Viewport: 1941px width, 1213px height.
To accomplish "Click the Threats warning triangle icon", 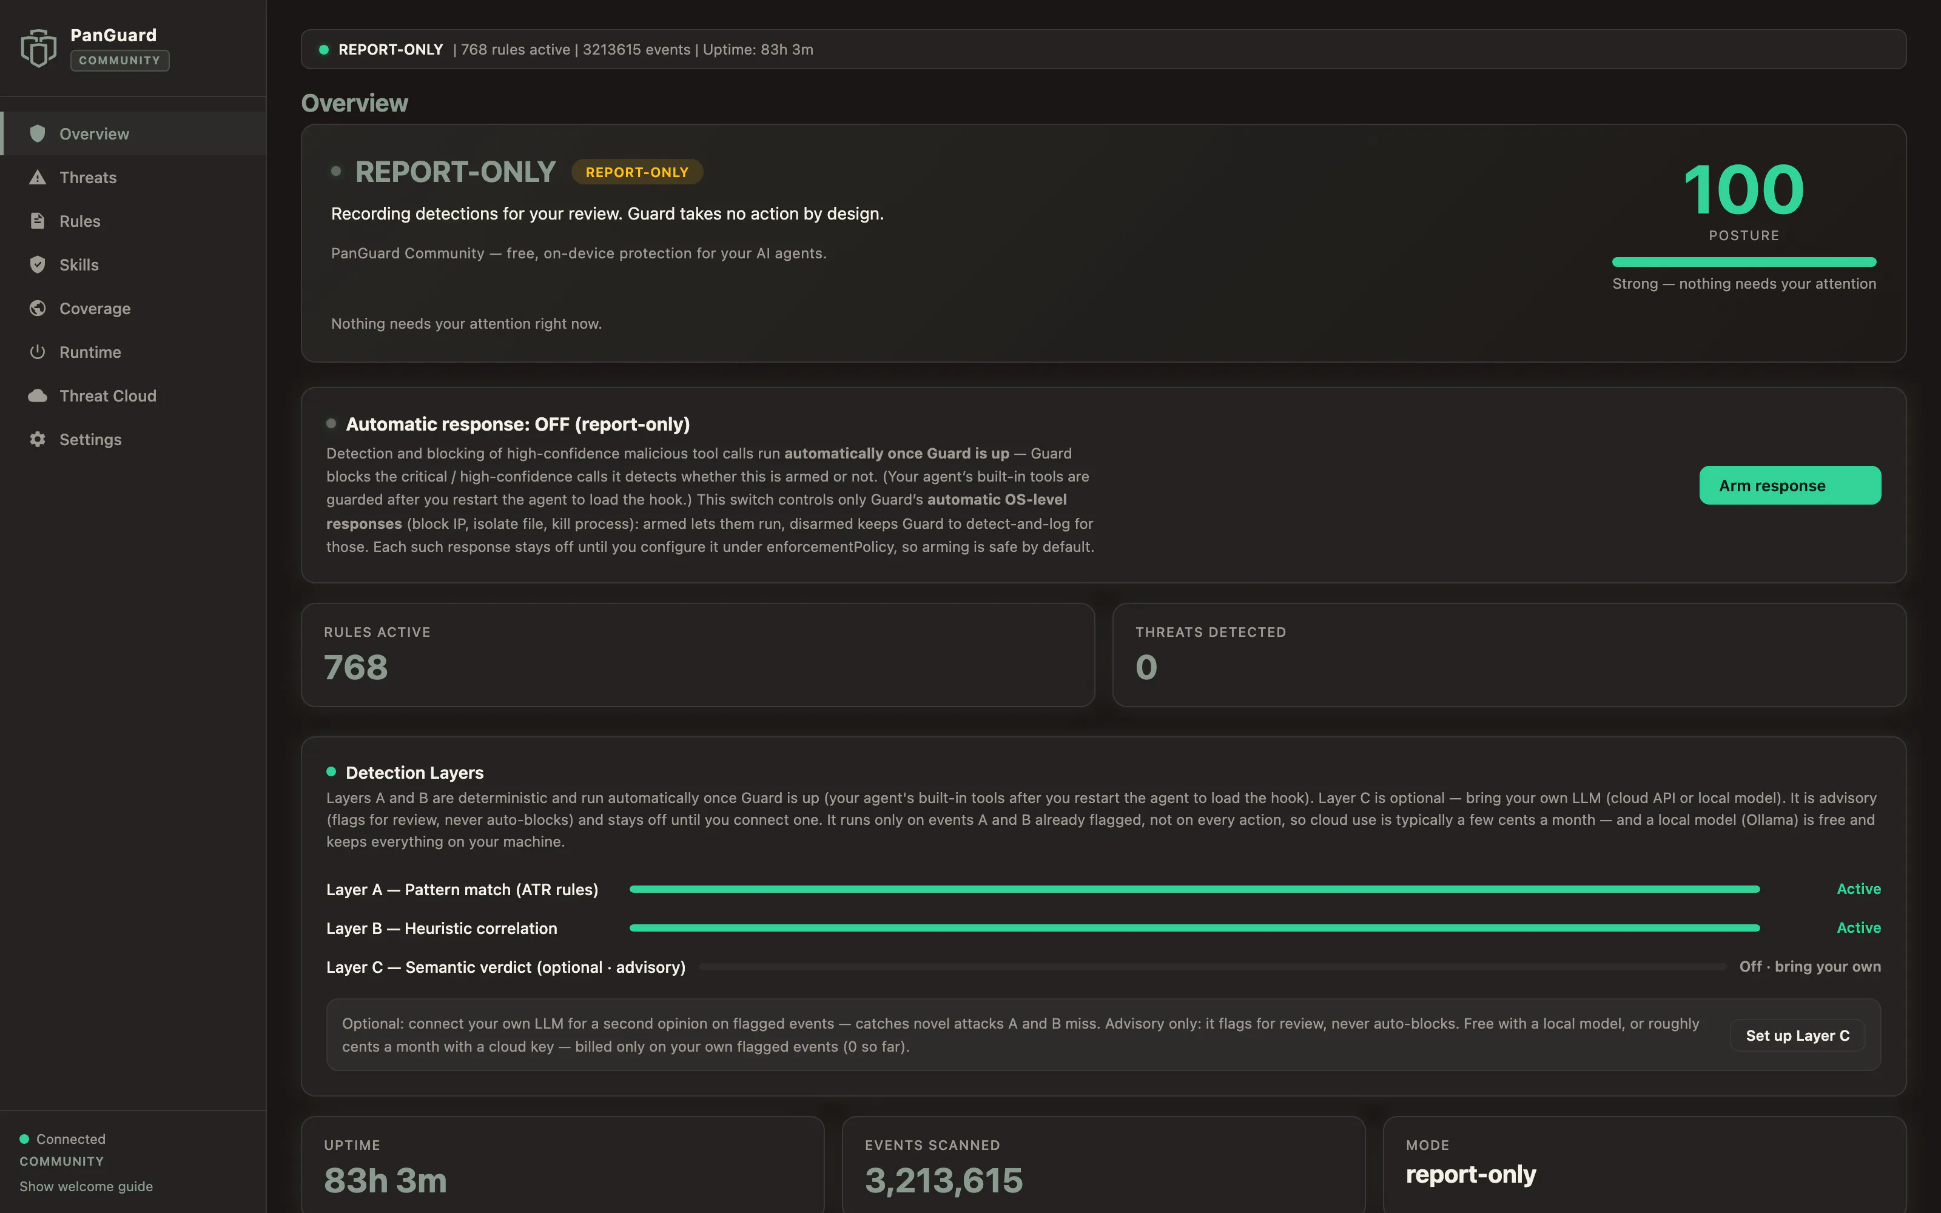I will coord(37,177).
